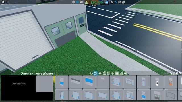Open the Roblox menu logo button
182x102 pixels.
click(3, 2)
